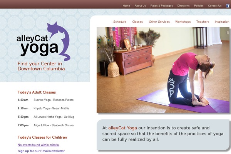This screenshot has width=231, height=154.
Task: Click the yoga pose hero photo
Action: (x=163, y=70)
